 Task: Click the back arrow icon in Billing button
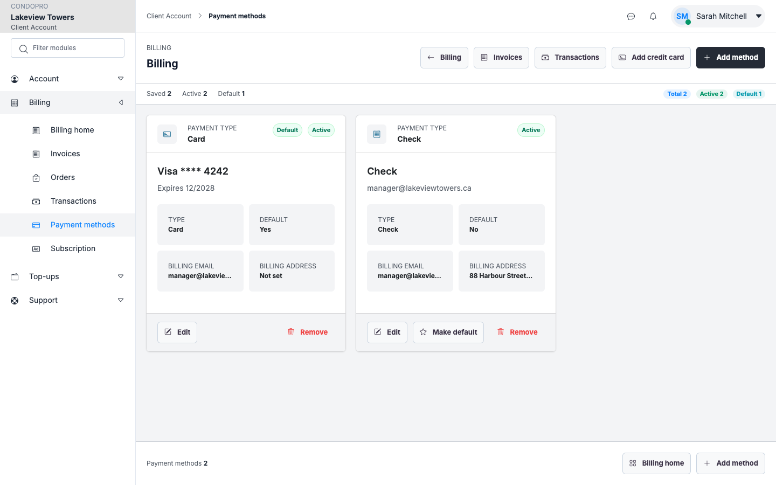coord(431,58)
